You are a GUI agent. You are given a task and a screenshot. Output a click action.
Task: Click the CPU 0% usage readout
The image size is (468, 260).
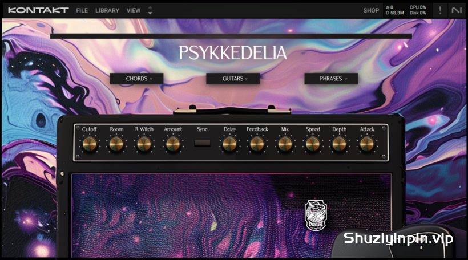point(418,7)
